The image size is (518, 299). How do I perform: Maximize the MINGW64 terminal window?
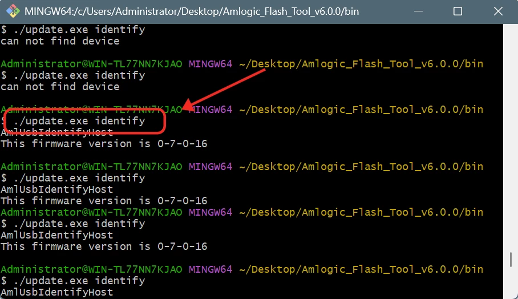coord(458,11)
